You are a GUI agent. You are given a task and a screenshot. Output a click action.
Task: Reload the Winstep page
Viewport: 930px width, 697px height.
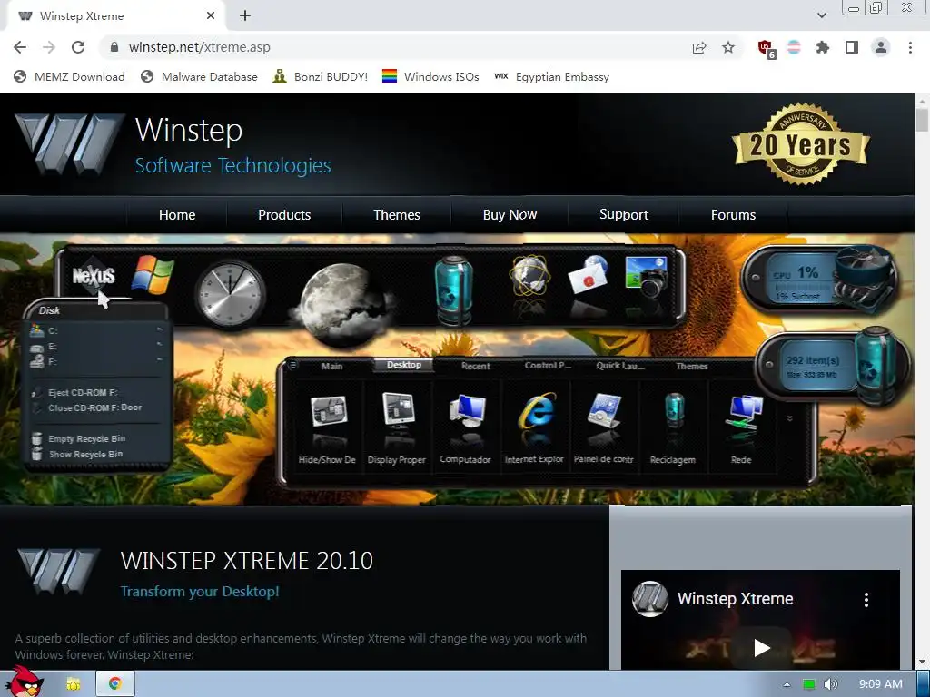click(x=78, y=47)
